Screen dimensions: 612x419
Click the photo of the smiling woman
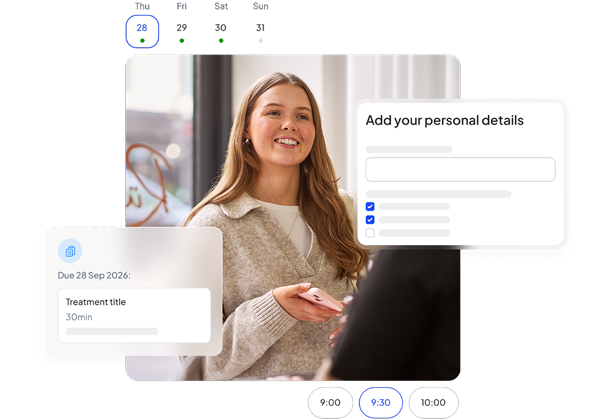[284, 161]
